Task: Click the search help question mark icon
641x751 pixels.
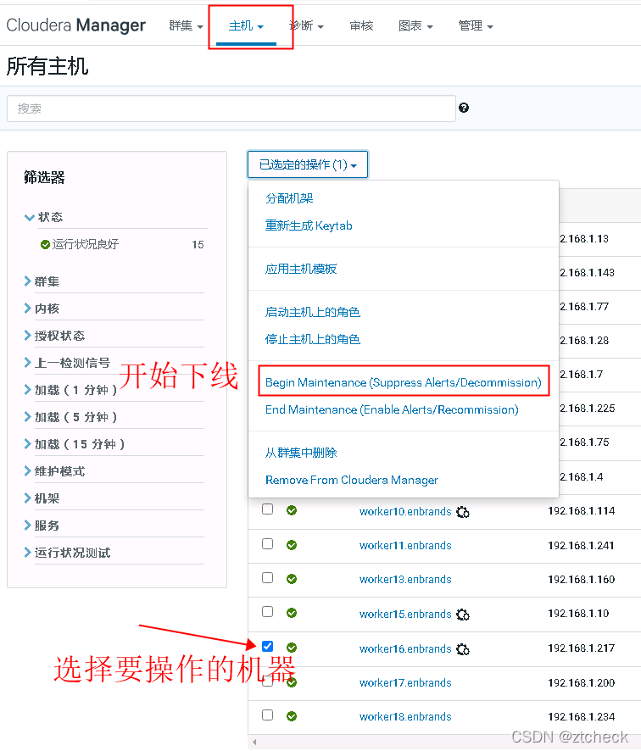Action: tap(463, 108)
